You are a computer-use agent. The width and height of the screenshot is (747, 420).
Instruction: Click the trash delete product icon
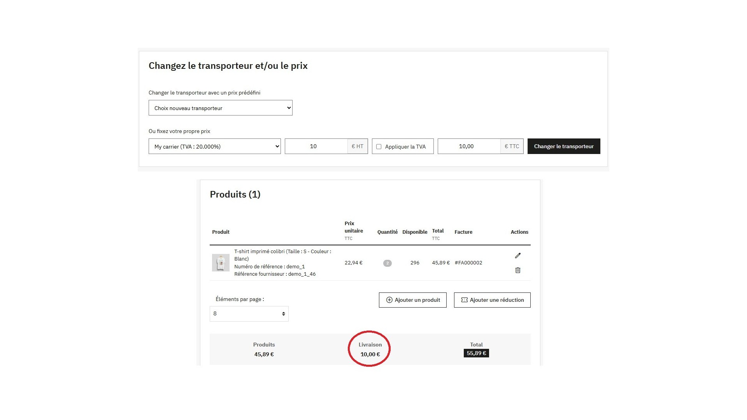(x=517, y=270)
